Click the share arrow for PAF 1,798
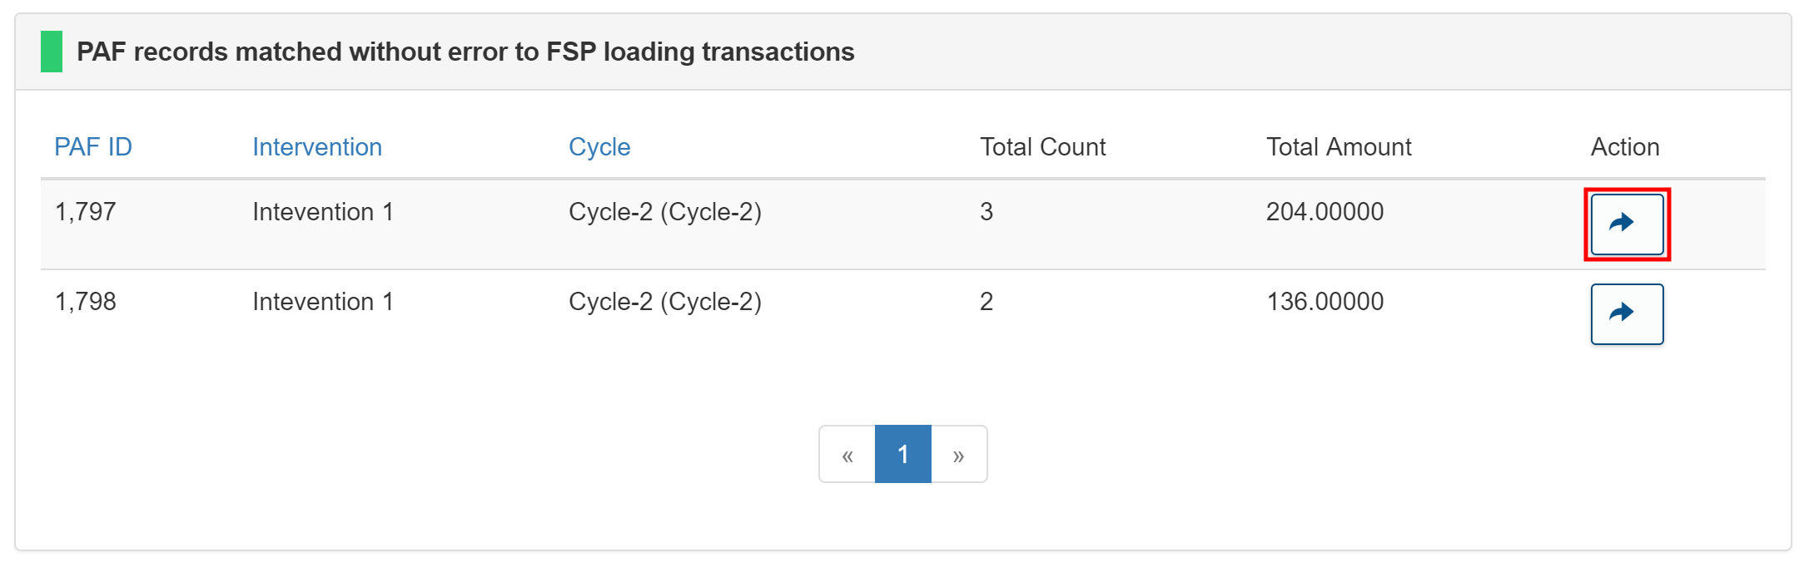Image resolution: width=1809 pixels, height=567 pixels. (x=1627, y=314)
